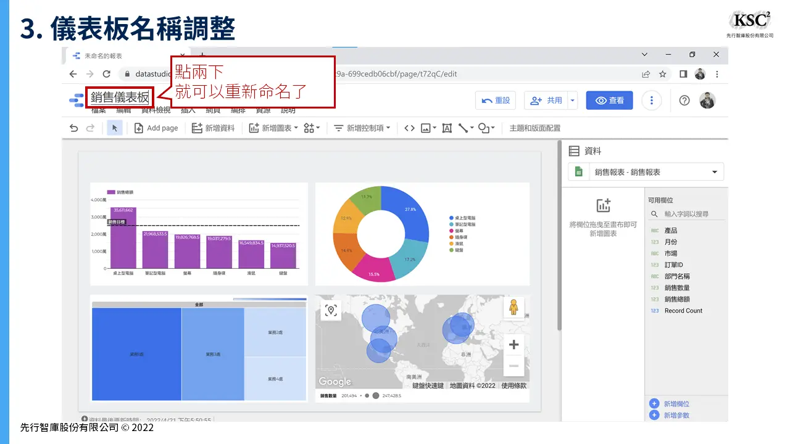Click the 查看 view button
Image resolution: width=790 pixels, height=444 pixels.
(x=609, y=101)
